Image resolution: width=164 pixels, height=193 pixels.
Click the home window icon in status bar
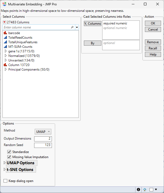145,190
